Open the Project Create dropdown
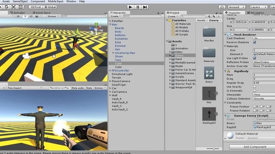The height and width of the screenshot is (154, 275). (172, 16)
